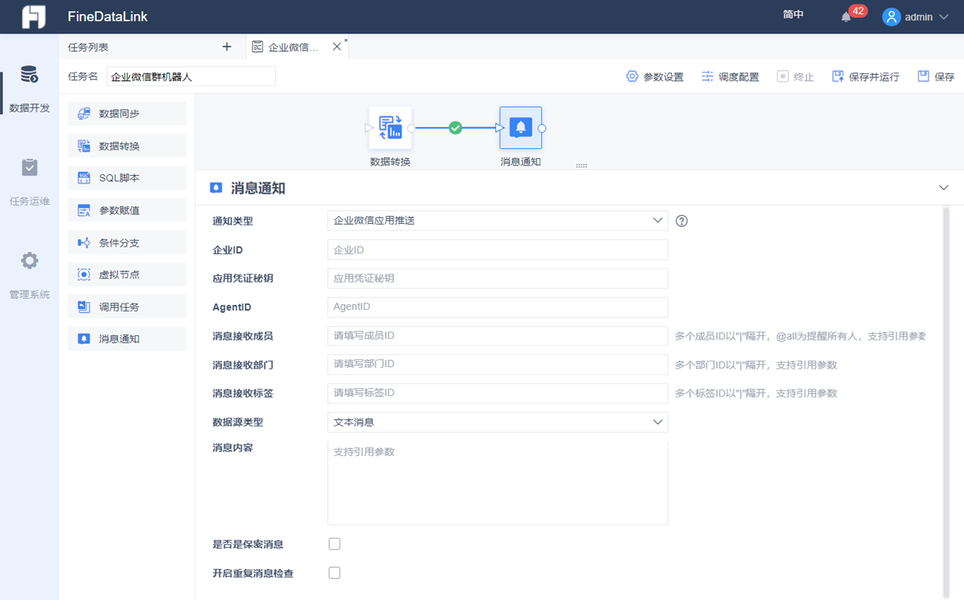The width and height of the screenshot is (964, 600).
Task: Select the 数据转换 node on canvas
Action: [390, 128]
